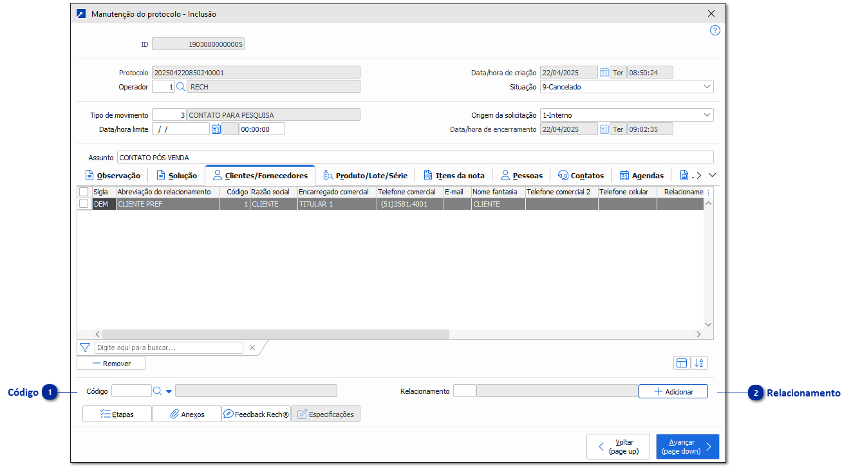Open the Etapas button
The width and height of the screenshot is (851, 473).
[x=117, y=414]
